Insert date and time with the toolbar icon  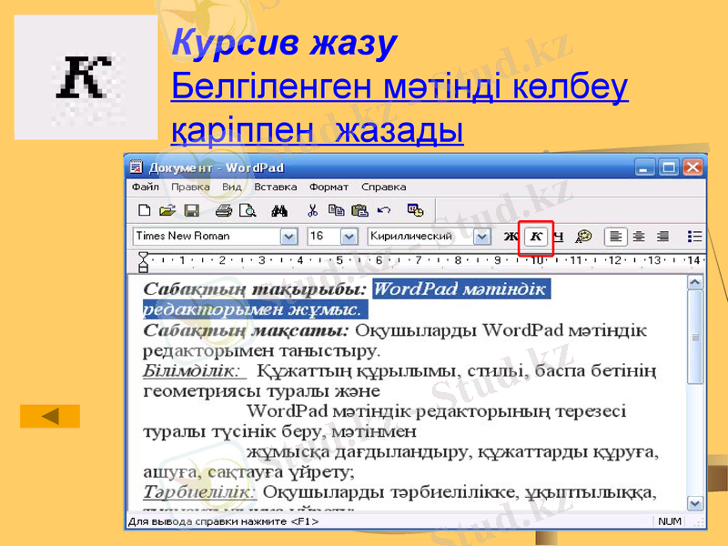point(414,208)
